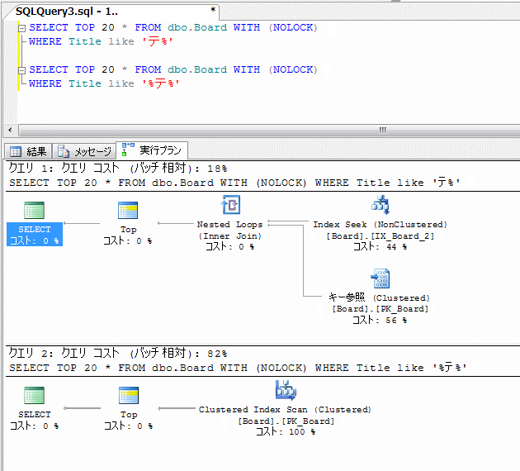Click '[Board].[IX_Board_2]' index name text
This screenshot has width=520, height=471.
tap(380, 236)
